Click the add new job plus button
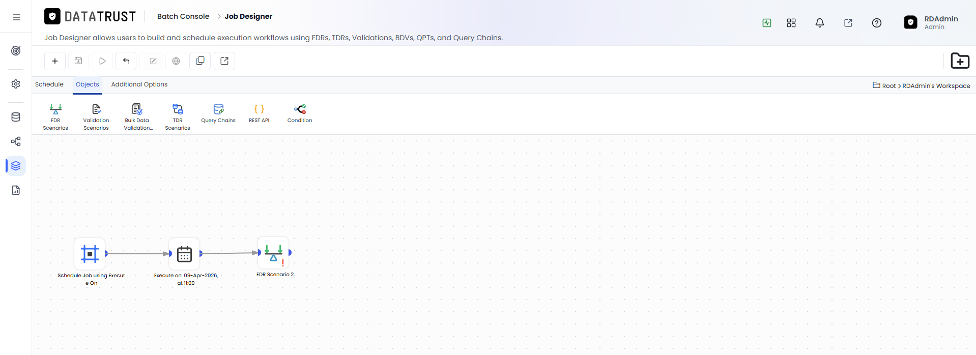 [x=55, y=61]
